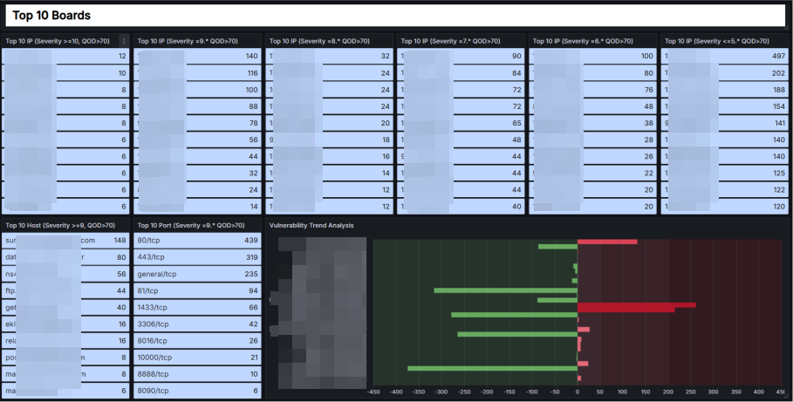Click the top value 12 in the Severity >=10 panel
Viewport: 793px width, 402px height.
click(x=122, y=56)
